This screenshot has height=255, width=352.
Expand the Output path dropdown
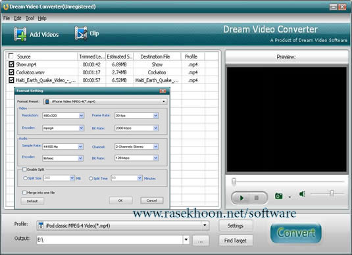click(186, 239)
